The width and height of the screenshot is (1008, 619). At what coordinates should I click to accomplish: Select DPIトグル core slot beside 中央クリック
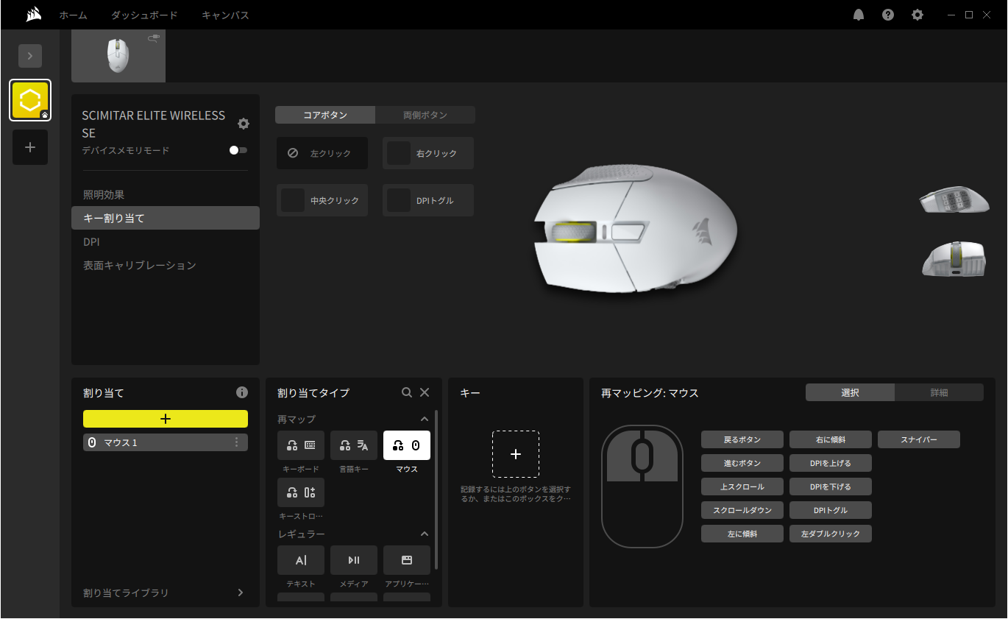click(x=428, y=200)
